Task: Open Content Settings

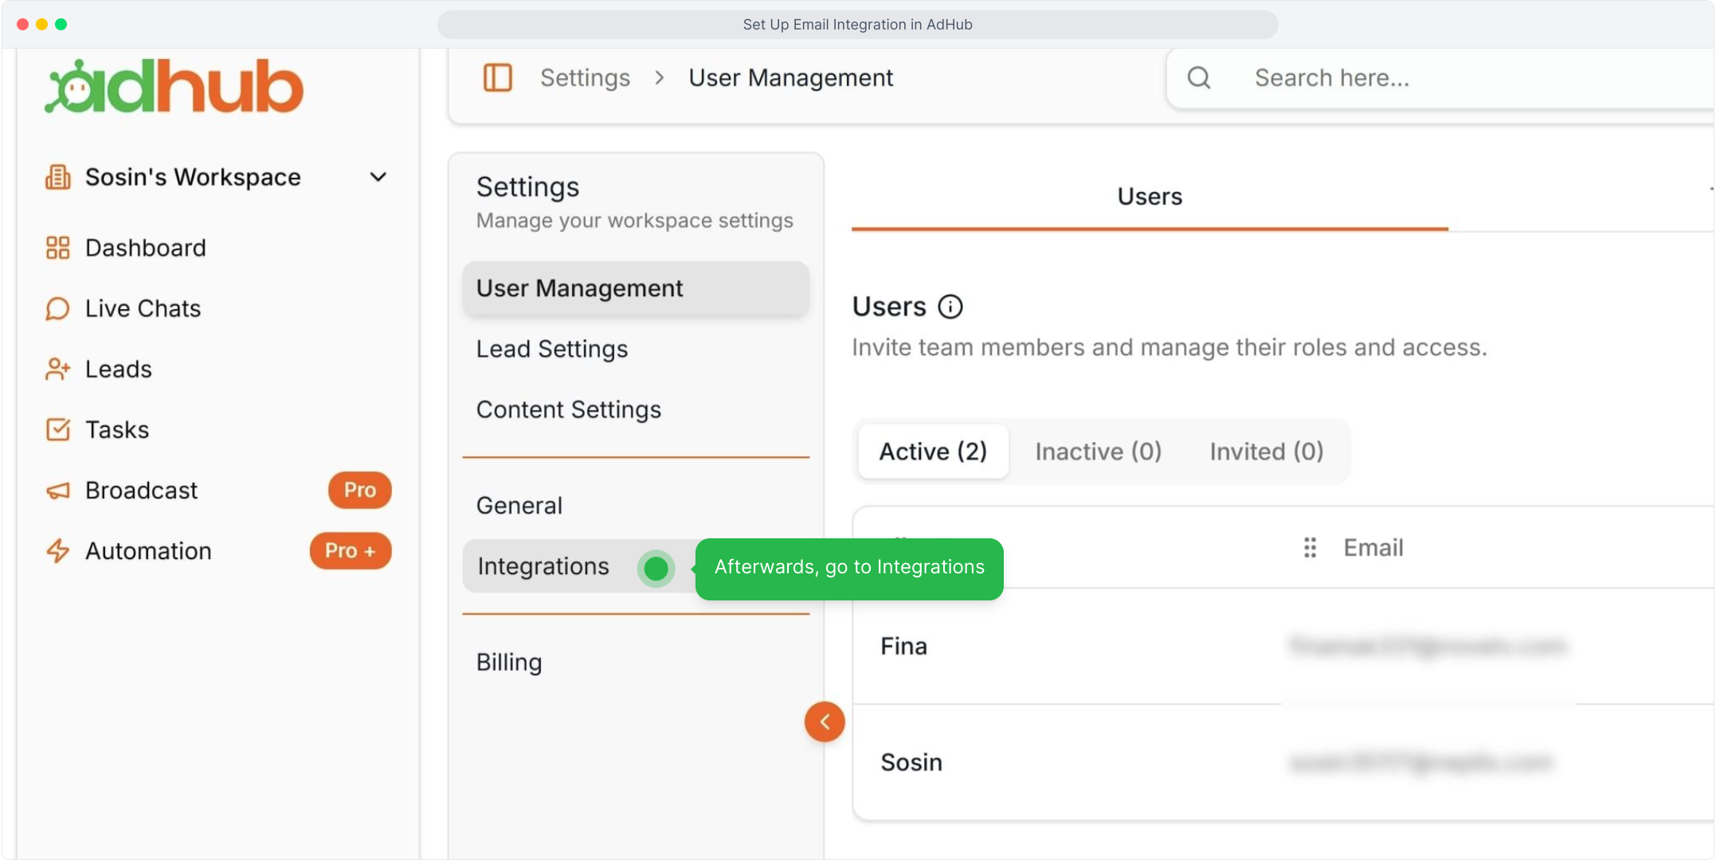Action: click(x=569, y=409)
